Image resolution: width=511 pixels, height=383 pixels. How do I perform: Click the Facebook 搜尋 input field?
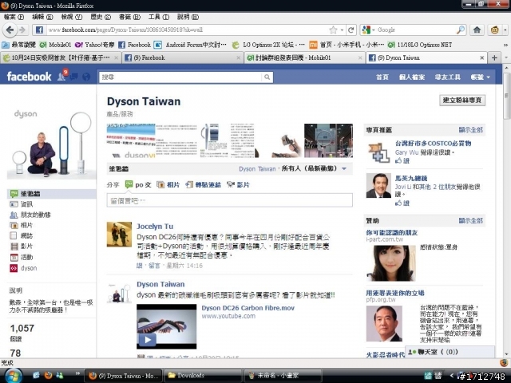(180, 77)
